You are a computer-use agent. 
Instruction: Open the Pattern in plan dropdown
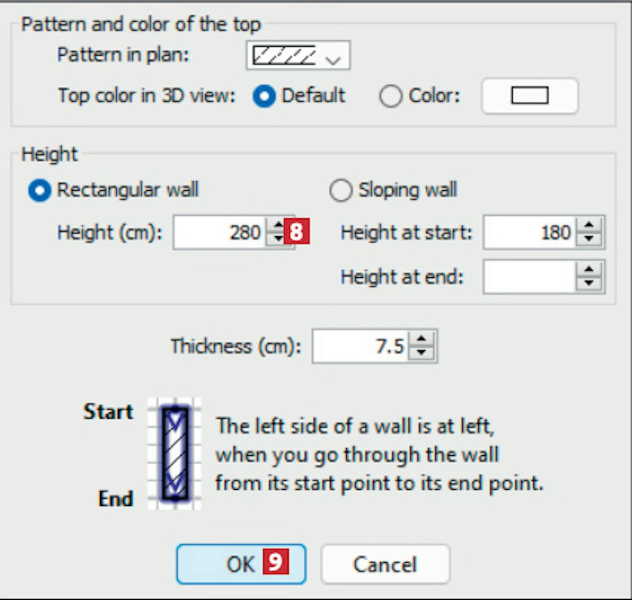click(298, 55)
